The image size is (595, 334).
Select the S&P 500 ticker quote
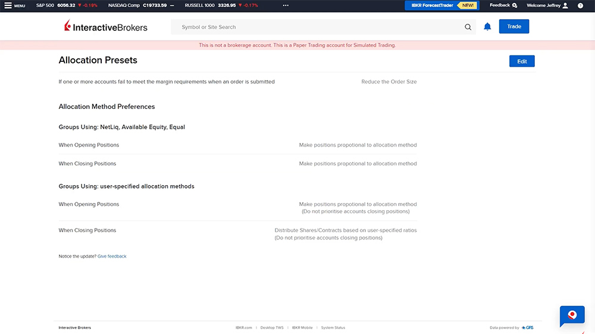[67, 5]
